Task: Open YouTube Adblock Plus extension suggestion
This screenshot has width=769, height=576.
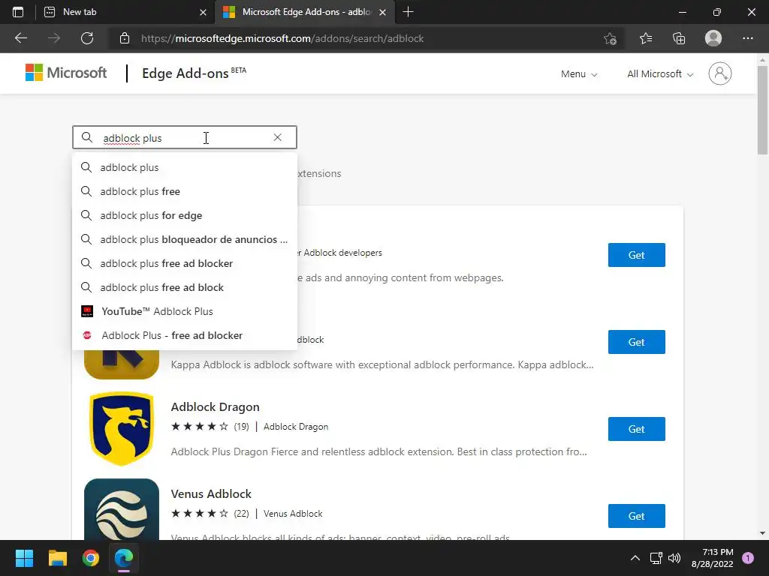Action: point(185,311)
